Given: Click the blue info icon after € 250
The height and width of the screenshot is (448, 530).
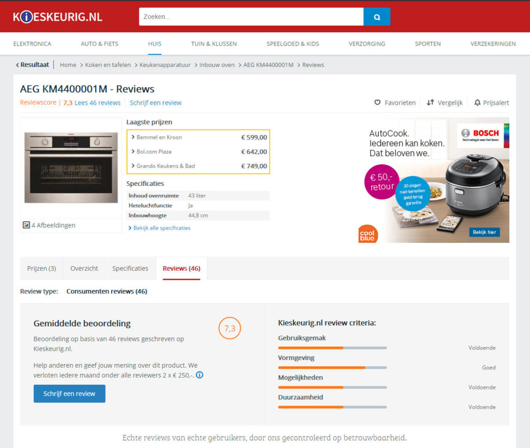Looking at the screenshot, I should click(199, 375).
